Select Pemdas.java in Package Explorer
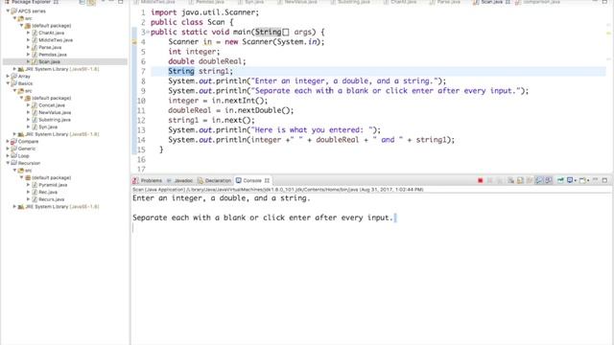Image resolution: width=614 pixels, height=345 pixels. 53,55
